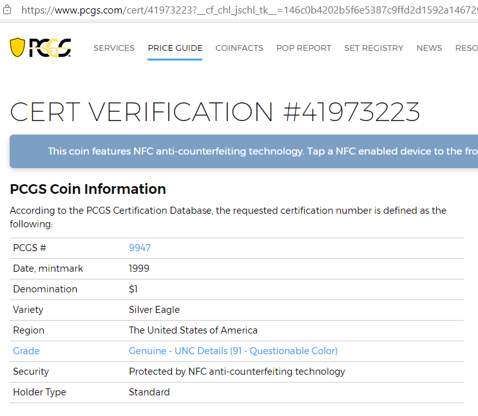478x416 pixels.
Task: Go to Pop Report section
Action: point(303,48)
